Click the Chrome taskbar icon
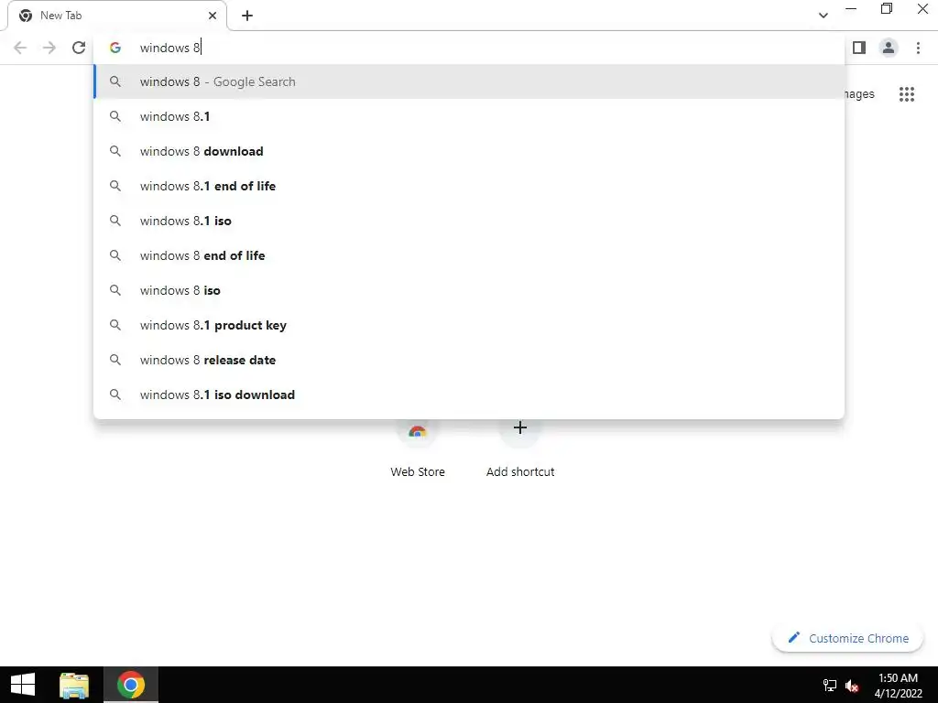 pos(130,685)
